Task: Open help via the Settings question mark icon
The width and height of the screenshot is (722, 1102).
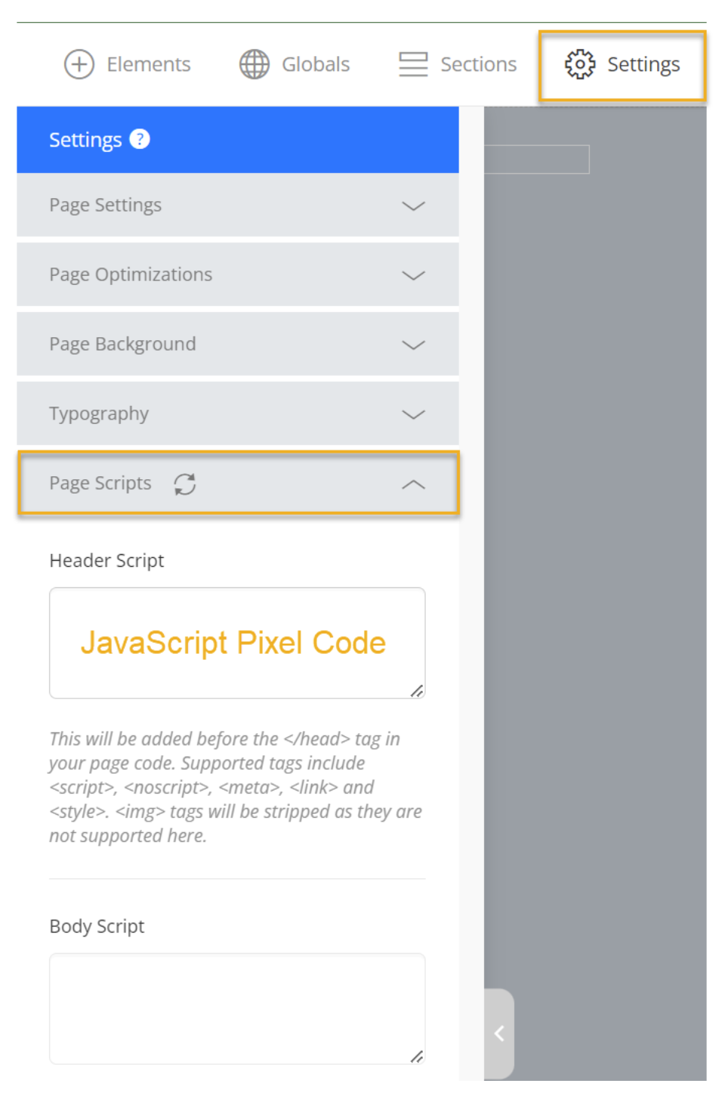Action: (140, 139)
